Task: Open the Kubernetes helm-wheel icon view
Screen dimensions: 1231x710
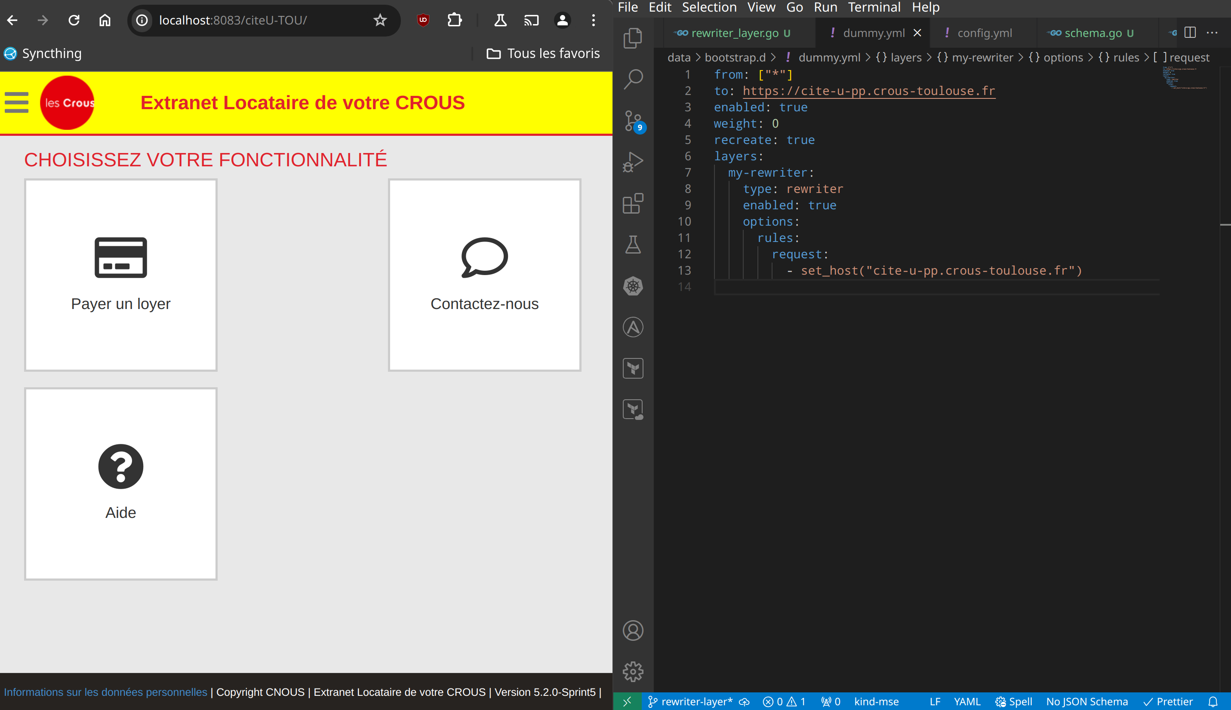Action: coord(633,286)
